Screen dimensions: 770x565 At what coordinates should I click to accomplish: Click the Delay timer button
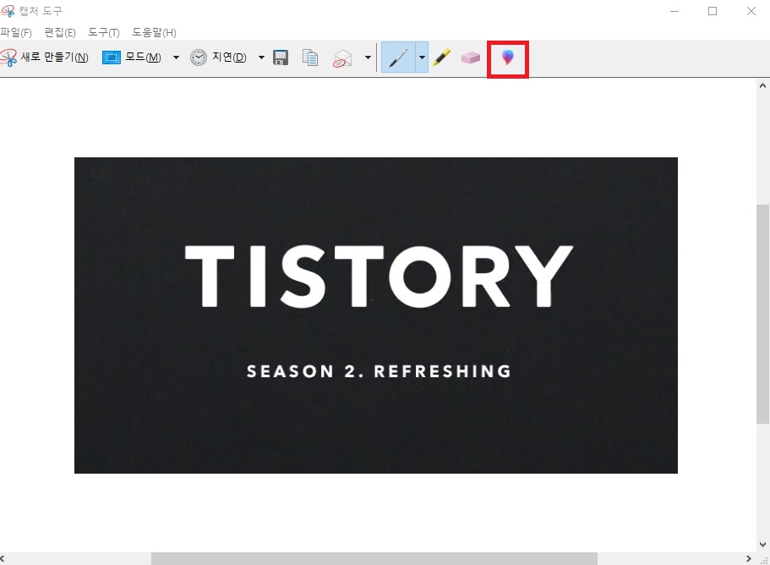click(219, 58)
